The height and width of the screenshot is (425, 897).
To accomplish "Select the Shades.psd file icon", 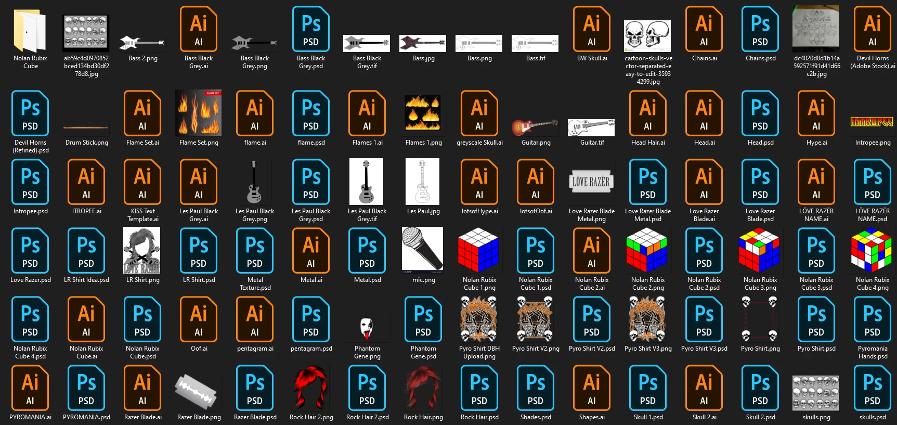I will click(x=536, y=388).
